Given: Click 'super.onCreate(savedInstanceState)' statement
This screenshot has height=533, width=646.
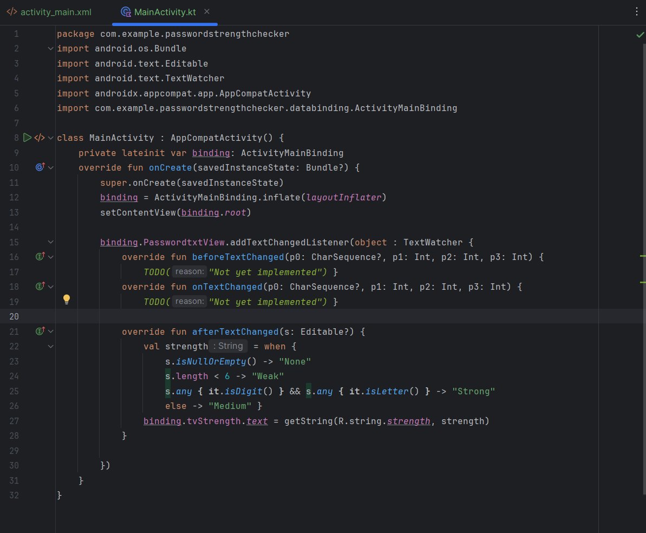Looking at the screenshot, I should tap(192, 183).
